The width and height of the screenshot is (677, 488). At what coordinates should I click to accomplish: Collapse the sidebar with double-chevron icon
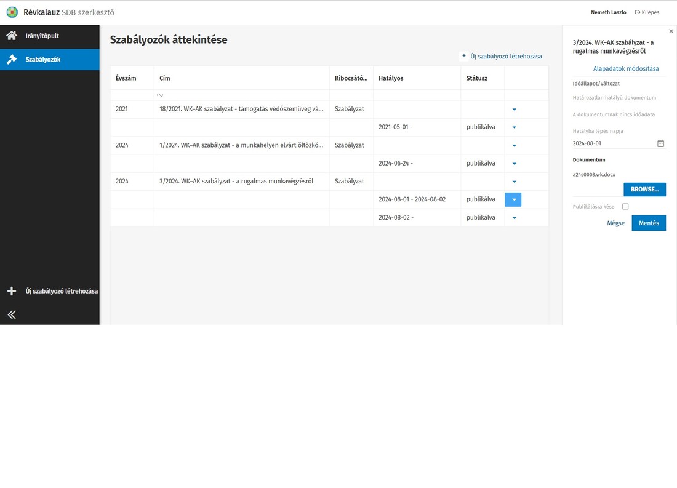(12, 314)
